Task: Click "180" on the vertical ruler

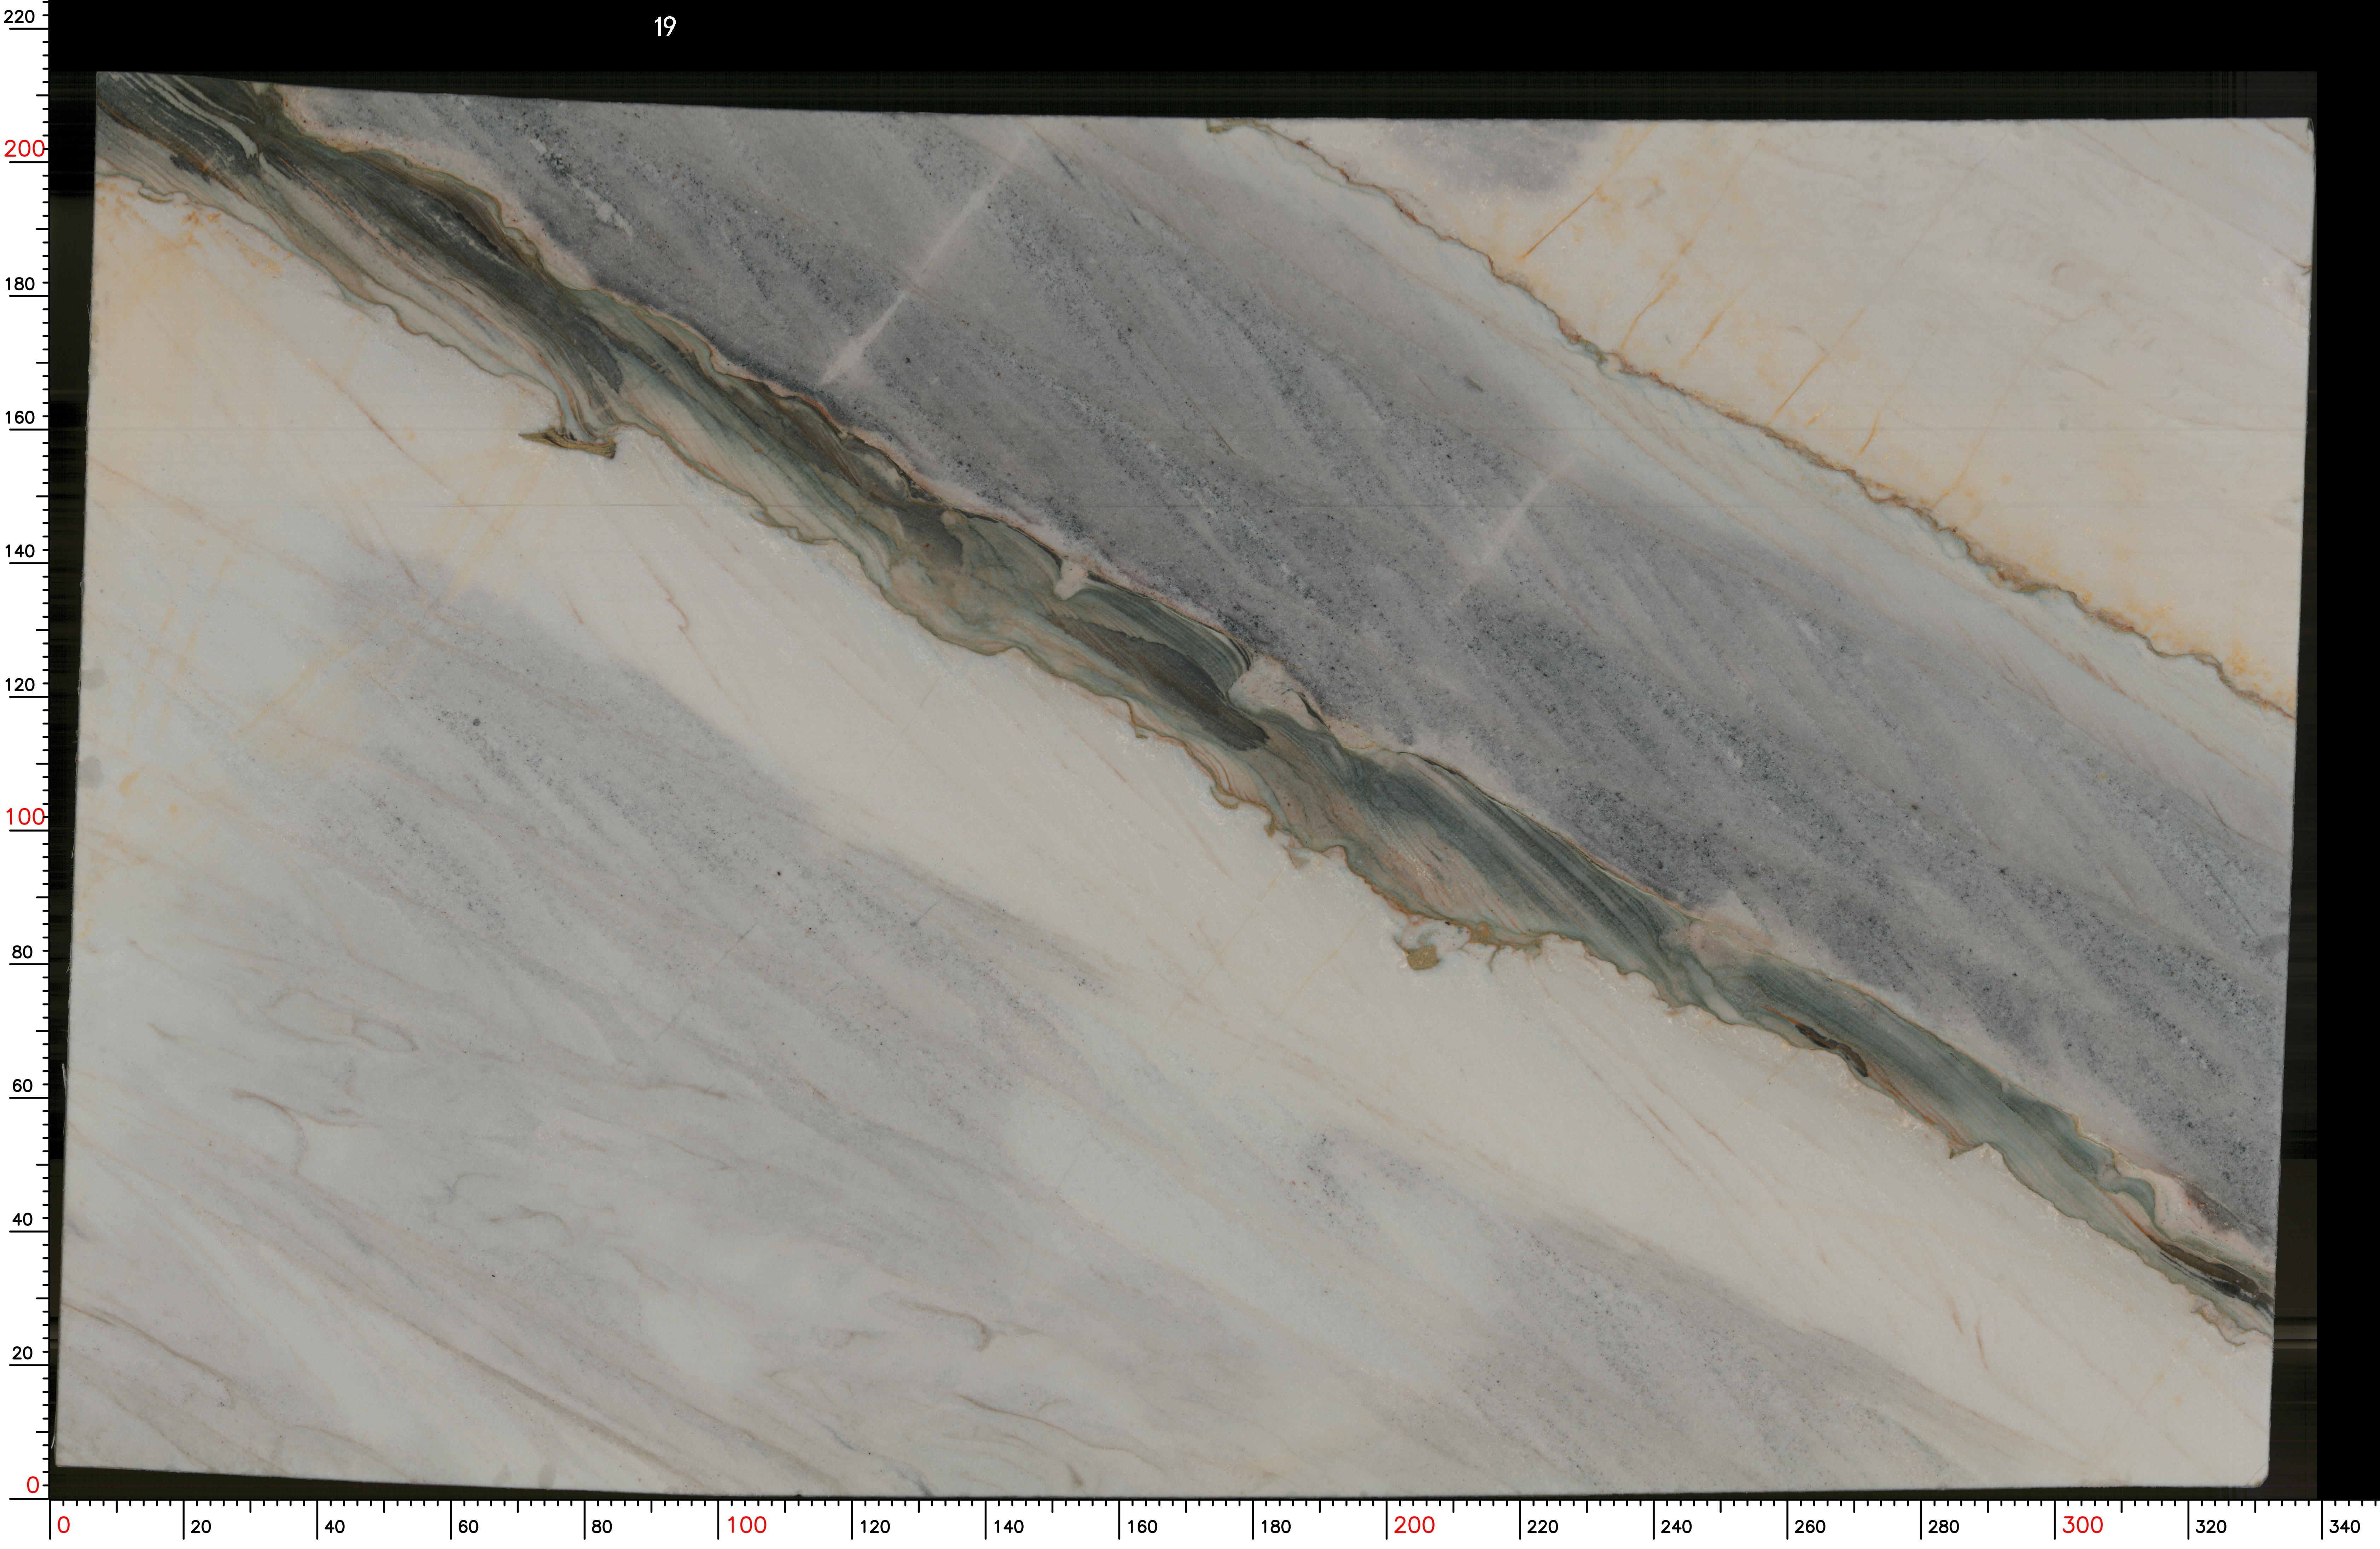Action: pyautogui.click(x=20, y=284)
